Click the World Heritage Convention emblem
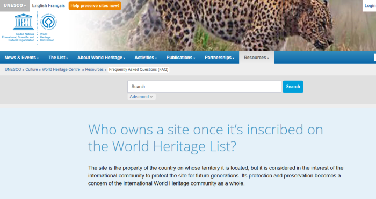The height and width of the screenshot is (199, 376). point(48,22)
